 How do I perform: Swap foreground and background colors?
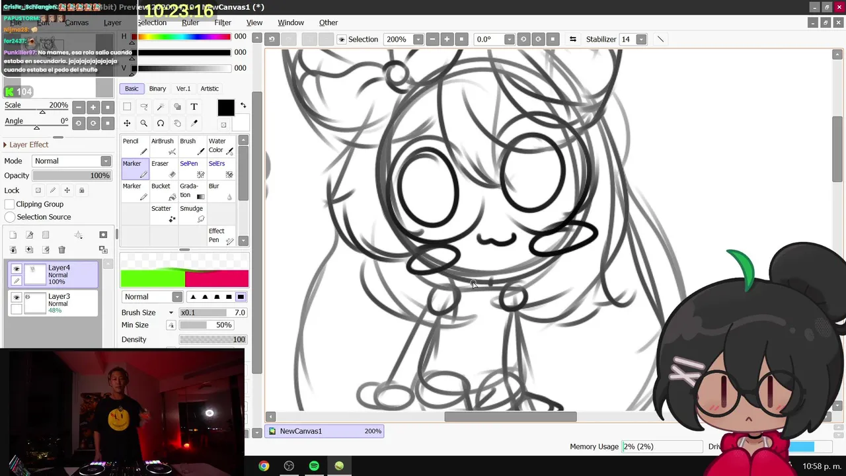243,106
